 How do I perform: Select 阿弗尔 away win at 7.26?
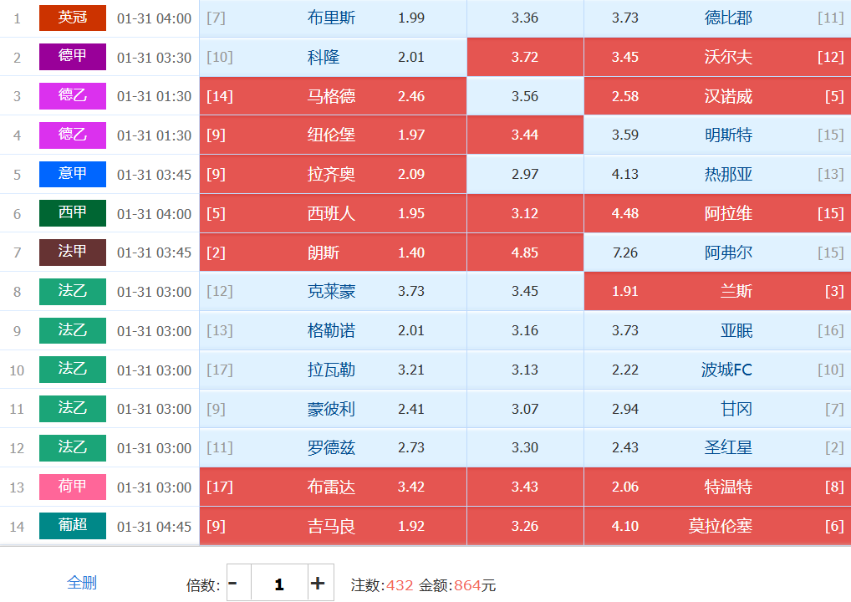716,253
